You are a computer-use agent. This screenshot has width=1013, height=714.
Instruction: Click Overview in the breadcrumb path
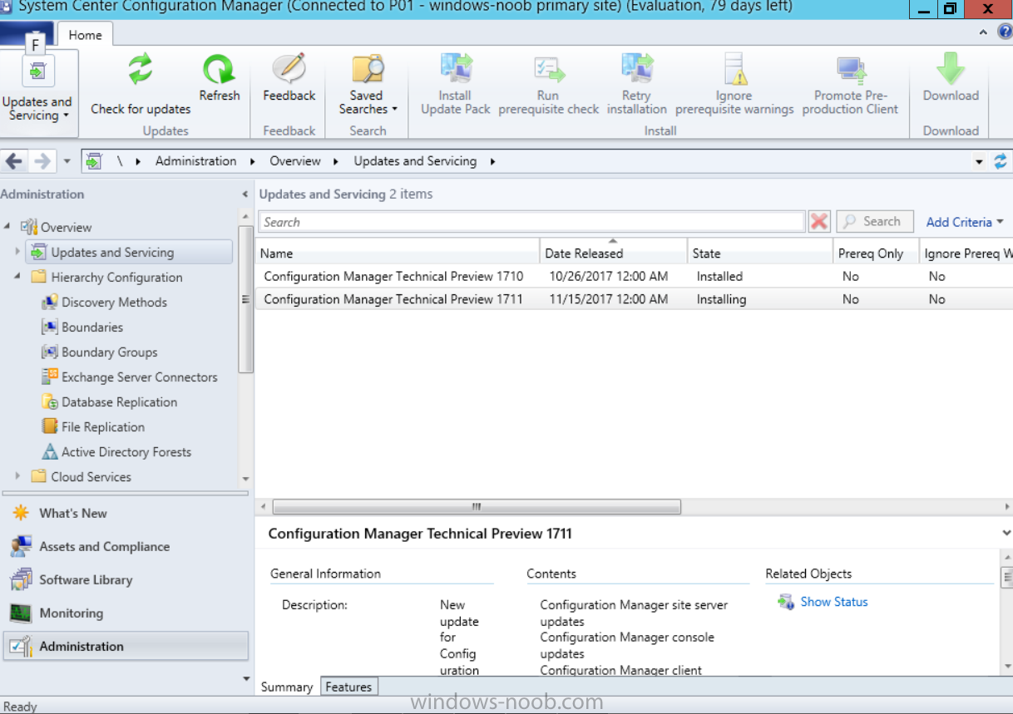pos(295,161)
